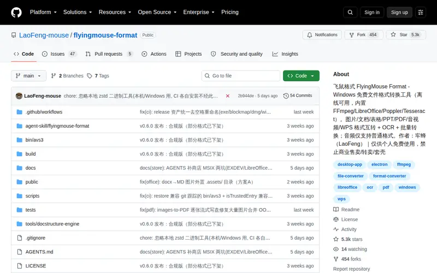Click the .gitignore file icon
Image resolution: width=437 pixels, height=273 pixels.
[x=19, y=238]
